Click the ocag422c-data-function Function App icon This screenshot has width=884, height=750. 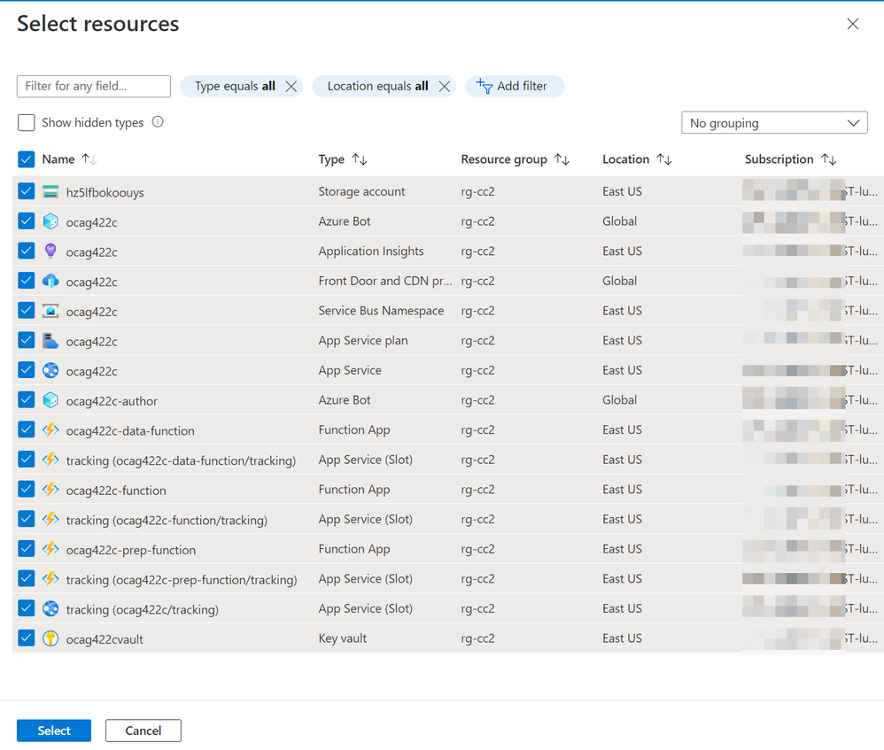(x=50, y=430)
